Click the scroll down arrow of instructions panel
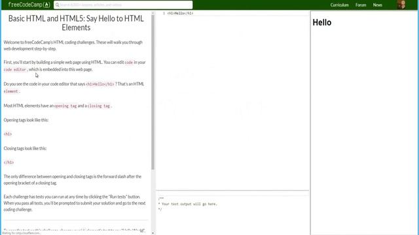This screenshot has height=235, width=419. pyautogui.click(x=153, y=233)
